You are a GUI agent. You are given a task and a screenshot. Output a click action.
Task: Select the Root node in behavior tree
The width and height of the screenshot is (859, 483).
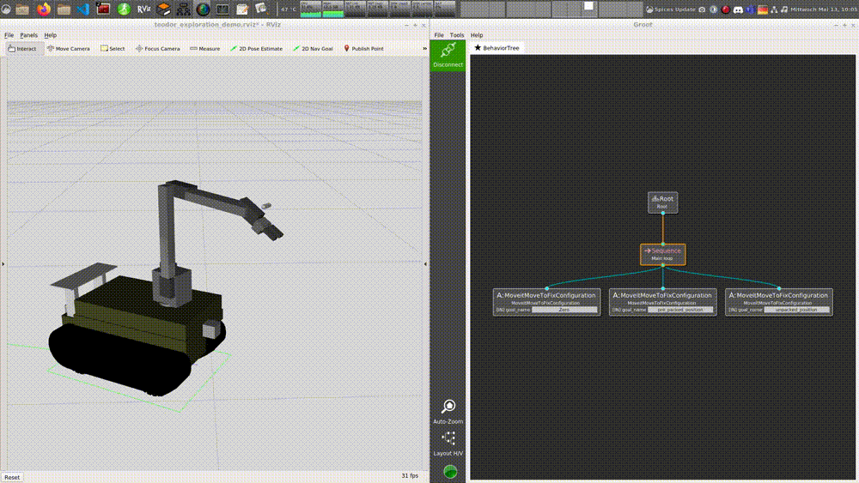[x=662, y=202]
